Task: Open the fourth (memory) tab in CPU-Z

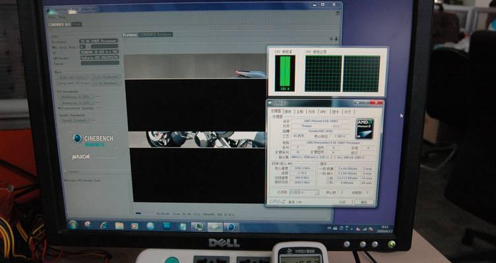Action: 312,112
